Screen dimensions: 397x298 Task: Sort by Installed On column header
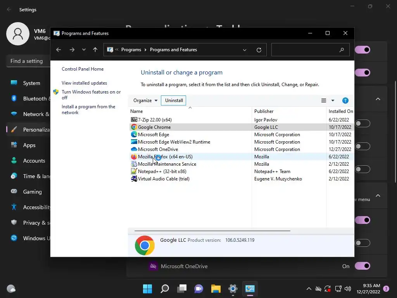(x=340, y=111)
